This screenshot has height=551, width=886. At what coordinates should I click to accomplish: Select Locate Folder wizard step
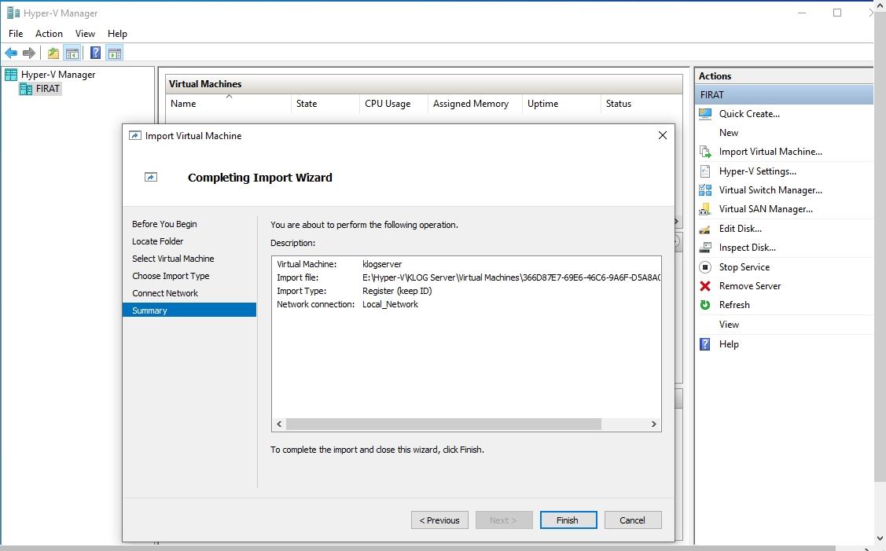158,241
